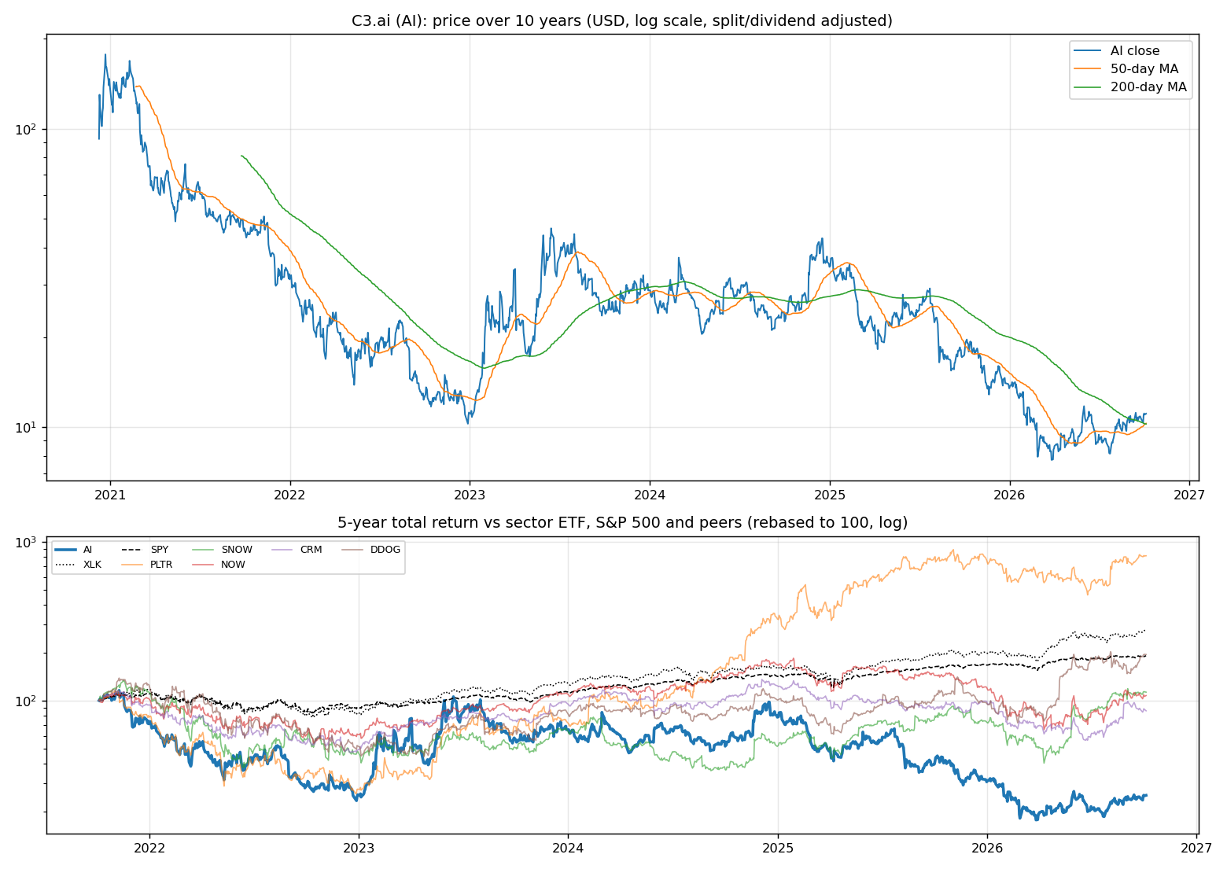The height and width of the screenshot is (869, 1227).
Task: Click the 2024 tick label on the bottom chart x-axis
Action: [568, 848]
